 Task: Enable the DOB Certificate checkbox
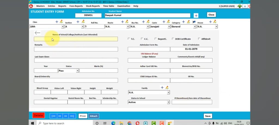pyautogui.click(x=173, y=39)
